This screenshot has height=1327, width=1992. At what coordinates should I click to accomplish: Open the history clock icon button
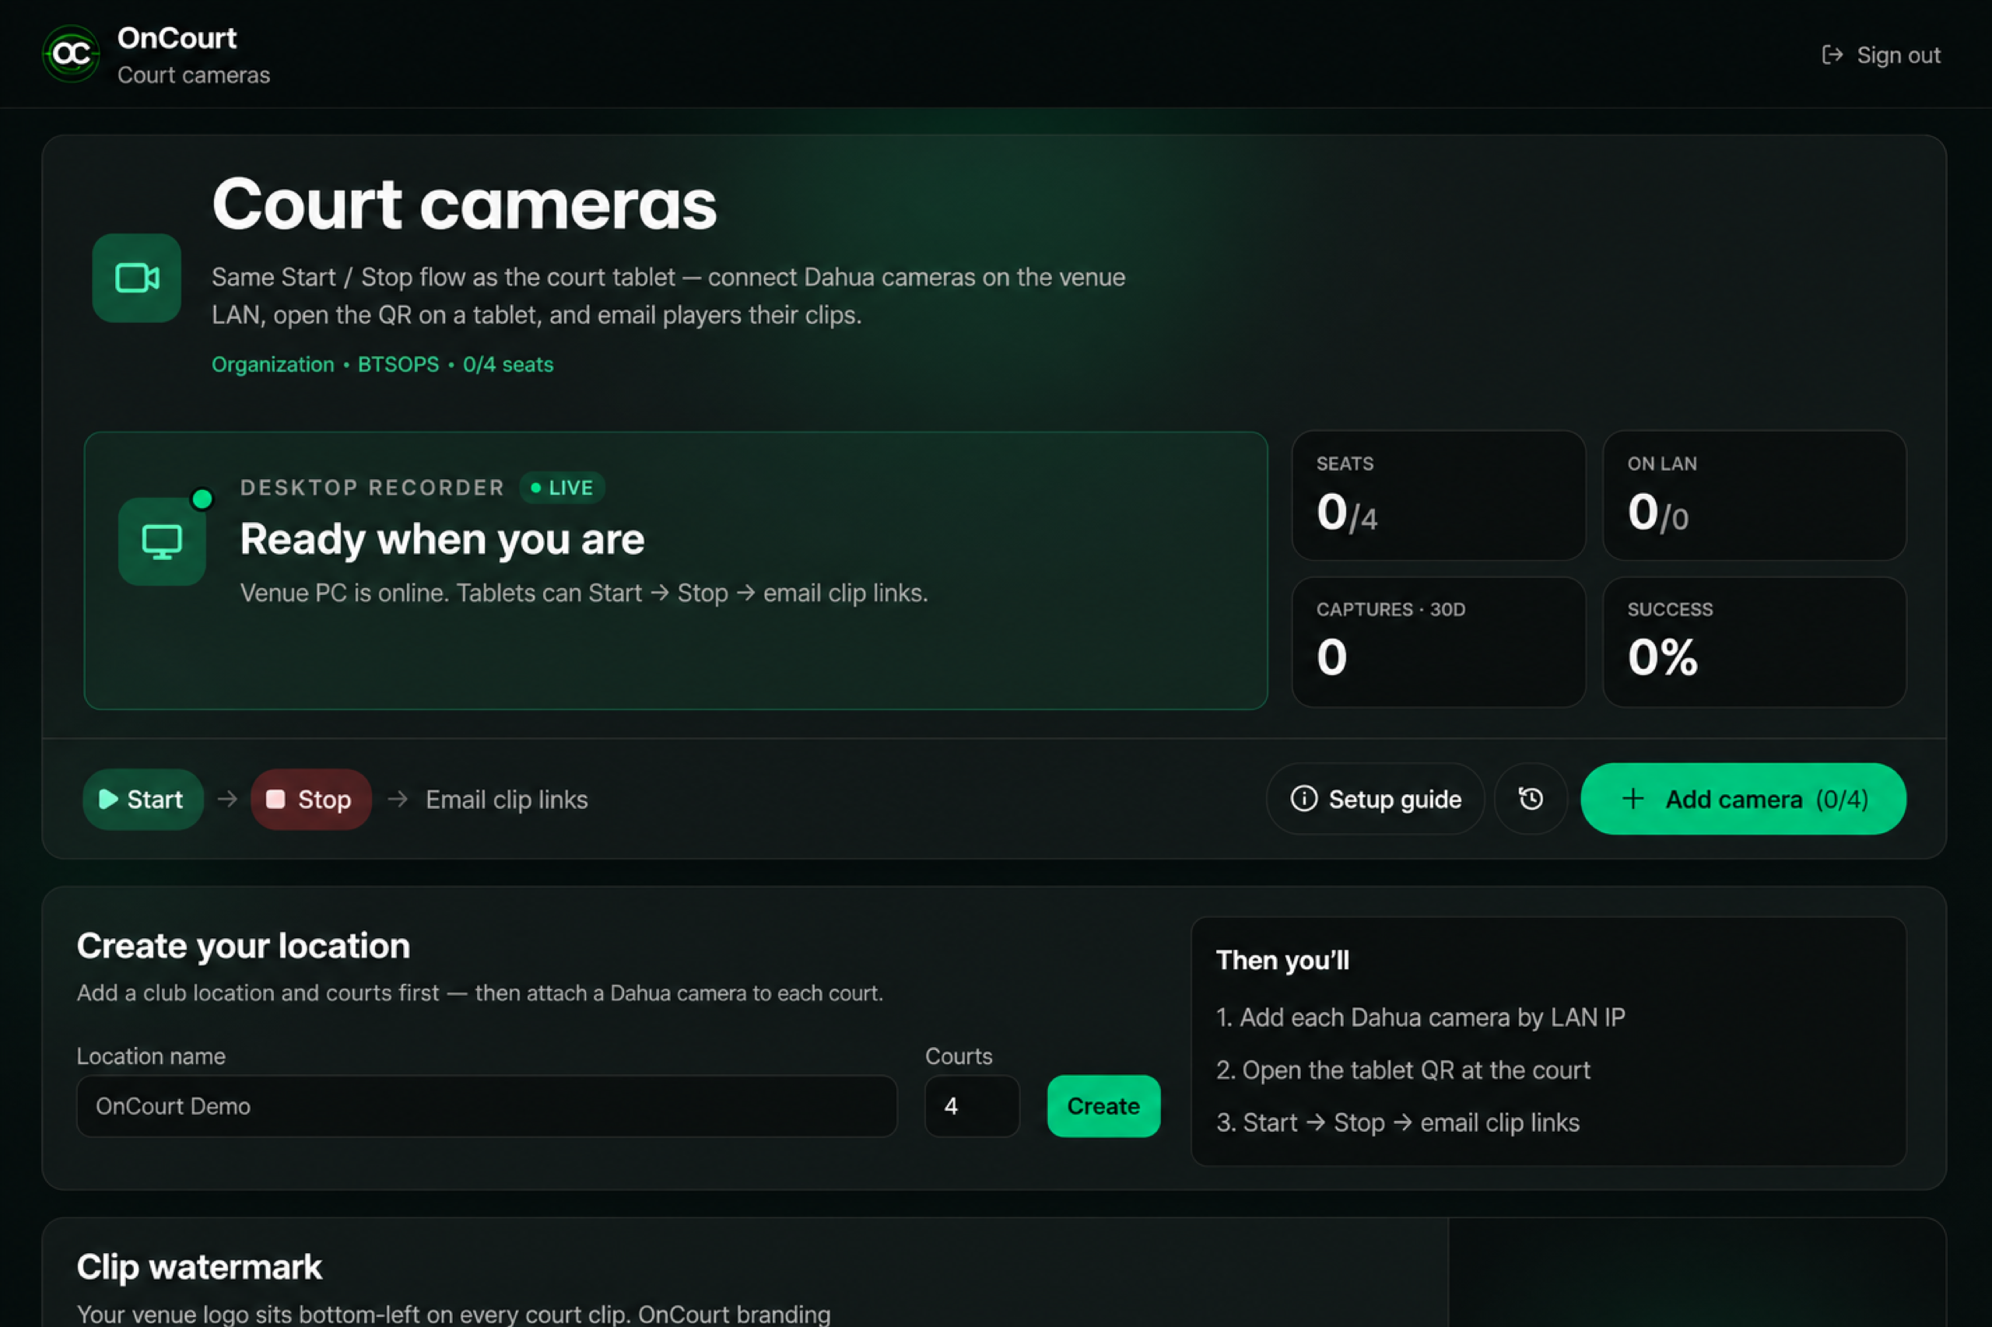pos(1531,799)
